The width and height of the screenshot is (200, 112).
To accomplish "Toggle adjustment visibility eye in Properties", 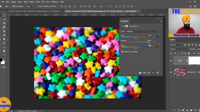I will 153,73.
